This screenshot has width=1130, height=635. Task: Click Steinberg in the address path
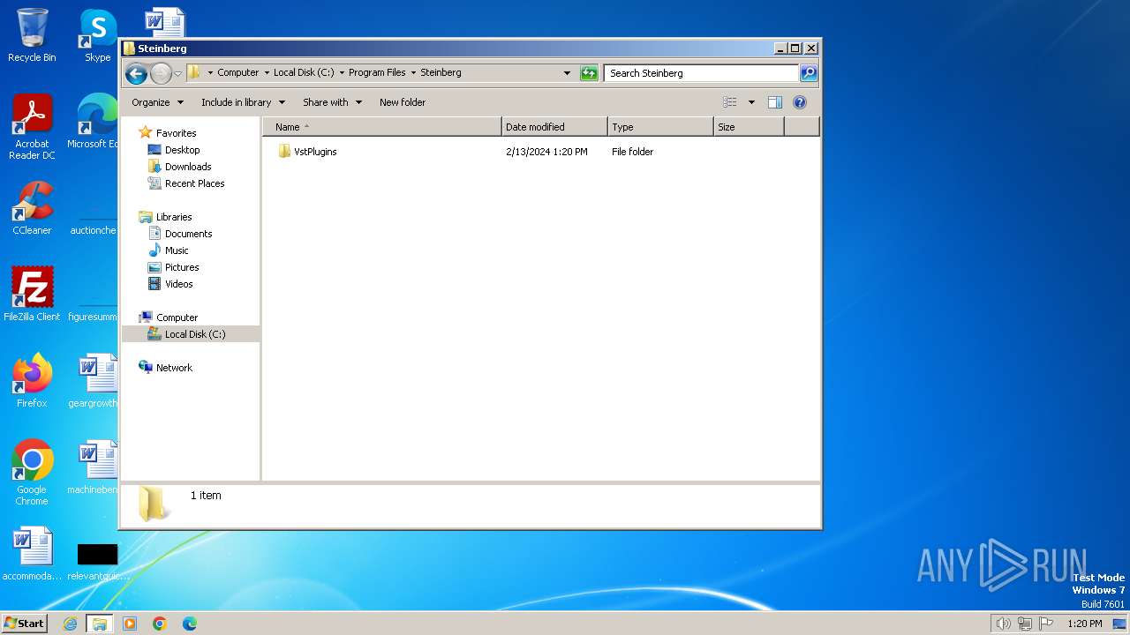[441, 72]
